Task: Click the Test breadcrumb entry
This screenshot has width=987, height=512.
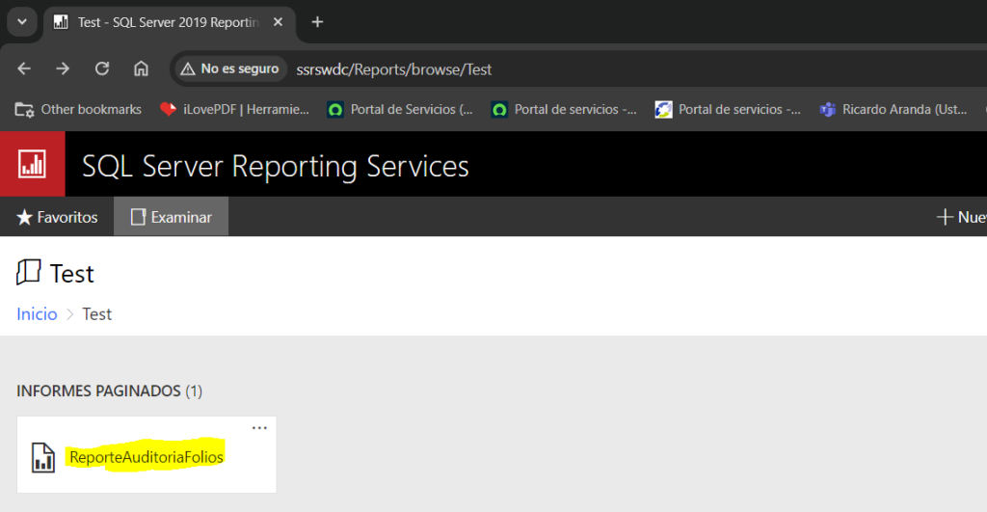Action: coord(97,314)
